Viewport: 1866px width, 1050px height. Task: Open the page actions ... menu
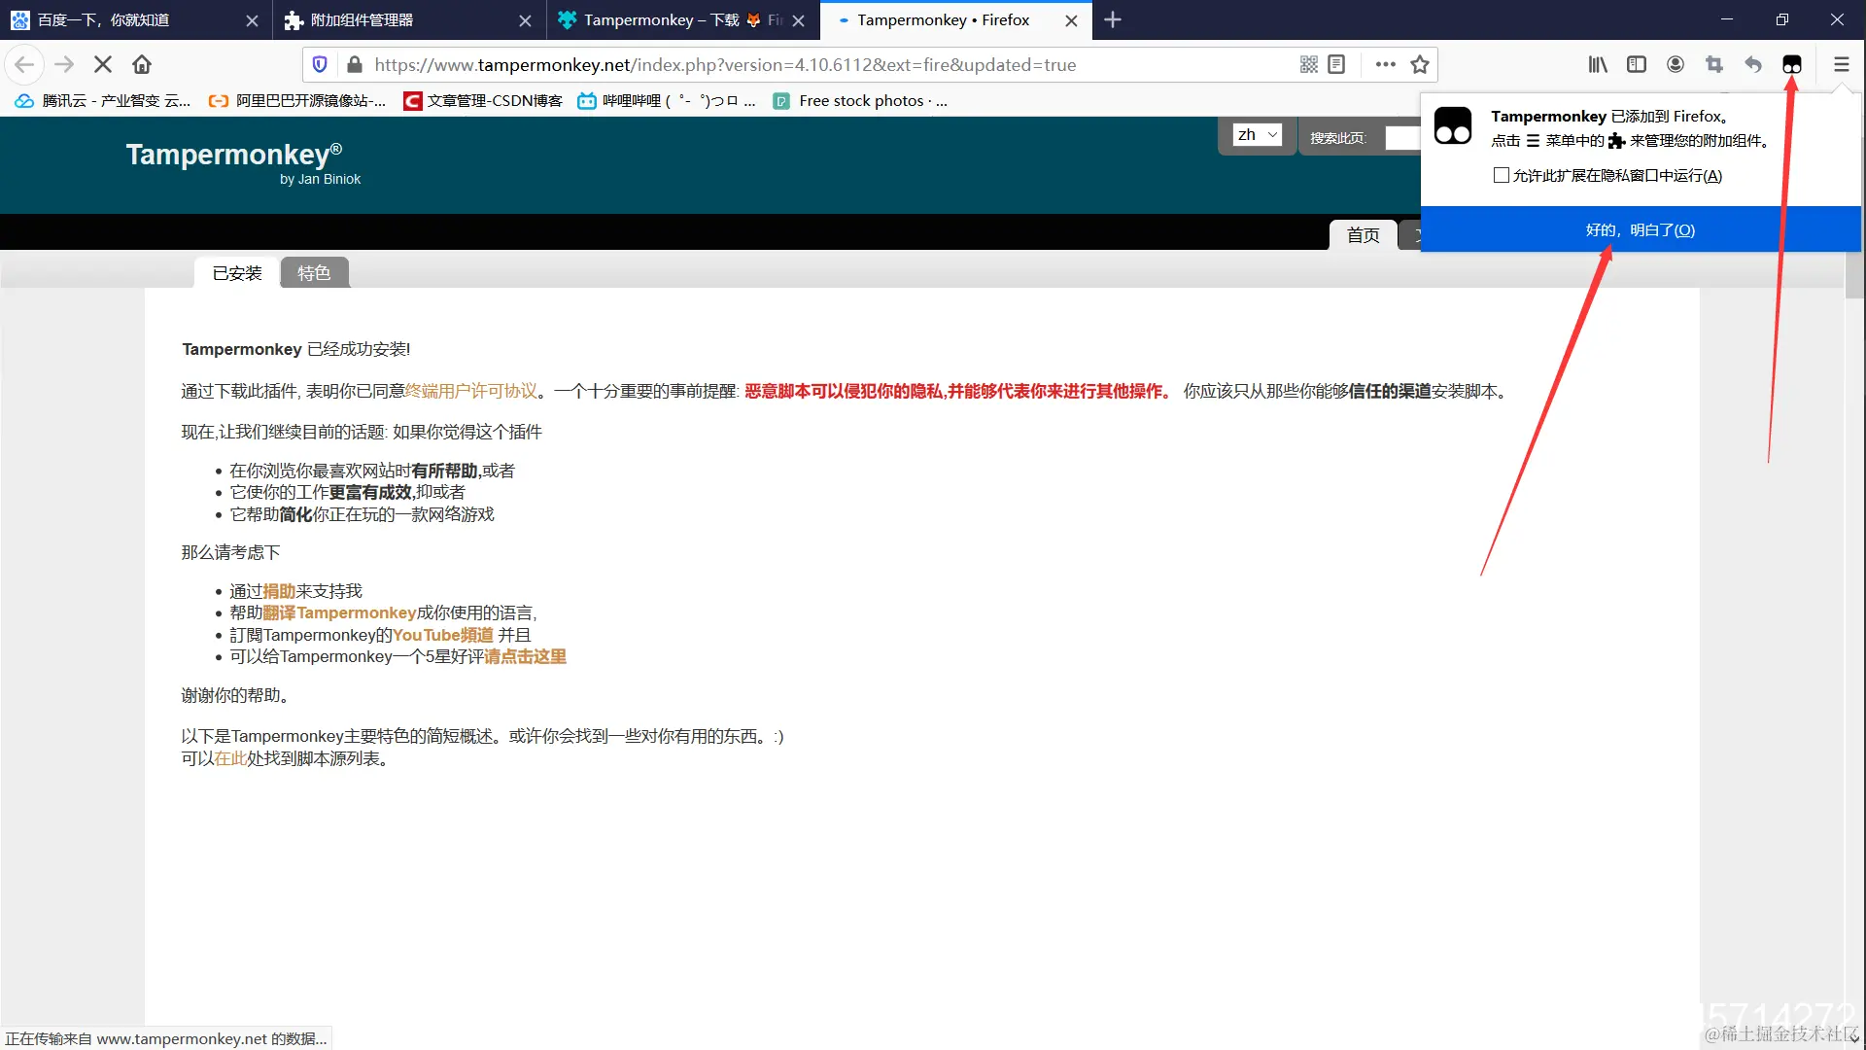click(x=1384, y=63)
